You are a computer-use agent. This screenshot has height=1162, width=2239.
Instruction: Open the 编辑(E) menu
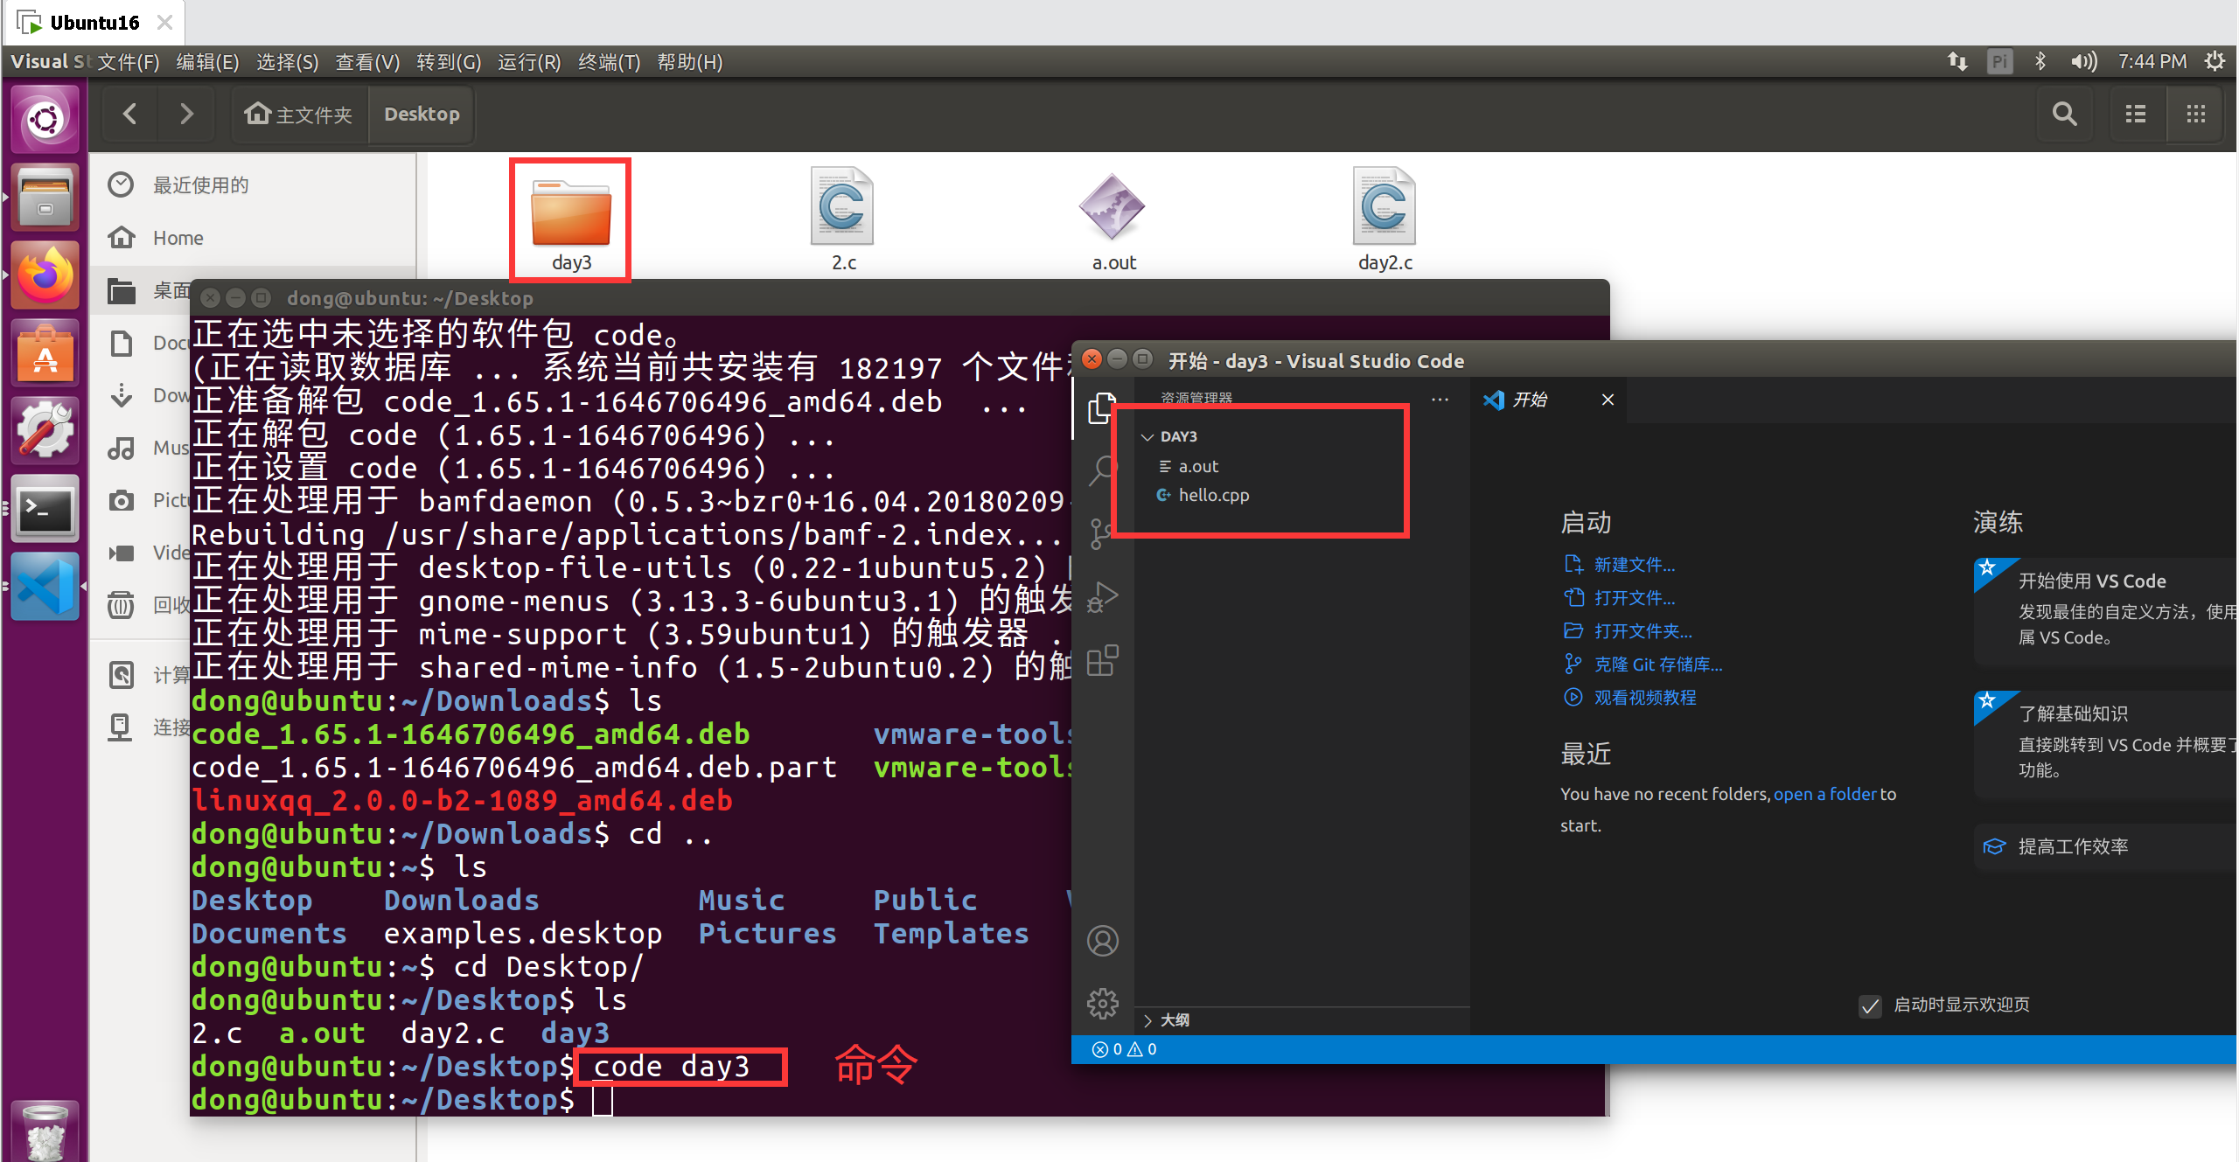click(207, 62)
